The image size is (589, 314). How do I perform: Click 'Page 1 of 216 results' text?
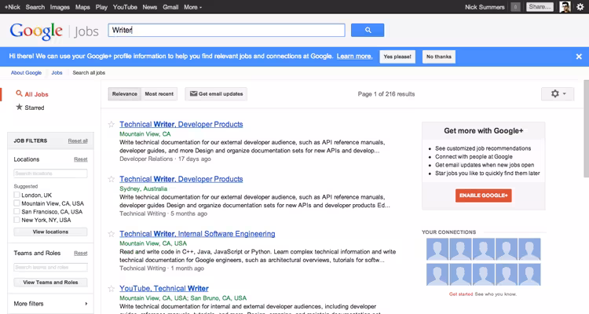[386, 94]
